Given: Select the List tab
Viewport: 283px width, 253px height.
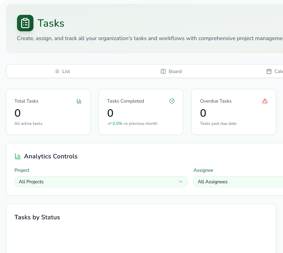Looking at the screenshot, I should pos(62,71).
